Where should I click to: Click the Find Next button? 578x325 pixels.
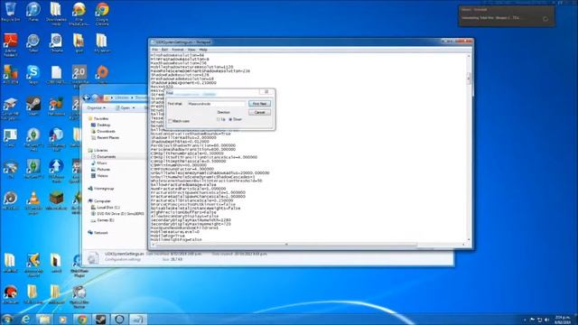click(259, 104)
